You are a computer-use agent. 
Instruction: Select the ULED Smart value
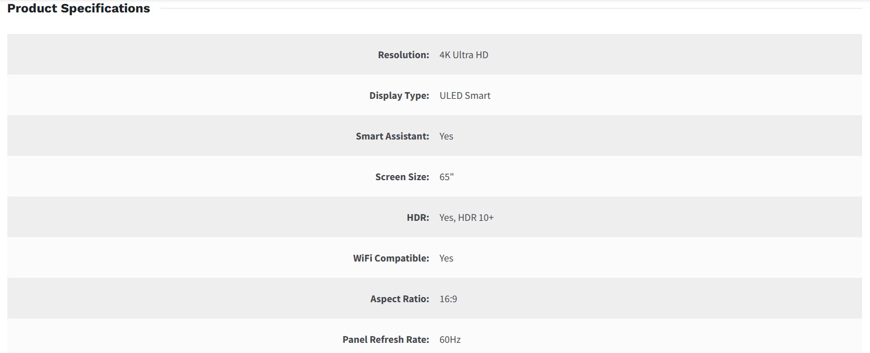coord(465,95)
